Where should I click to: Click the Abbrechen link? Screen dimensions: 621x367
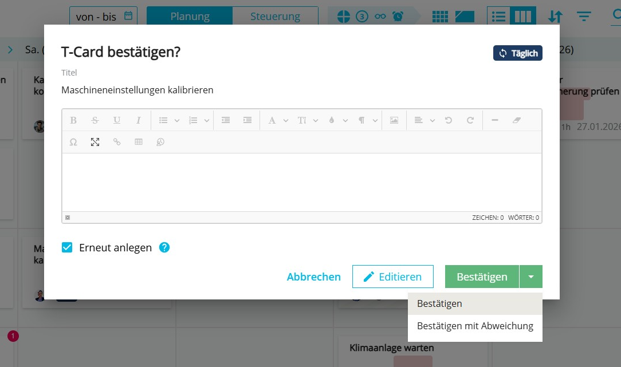313,277
